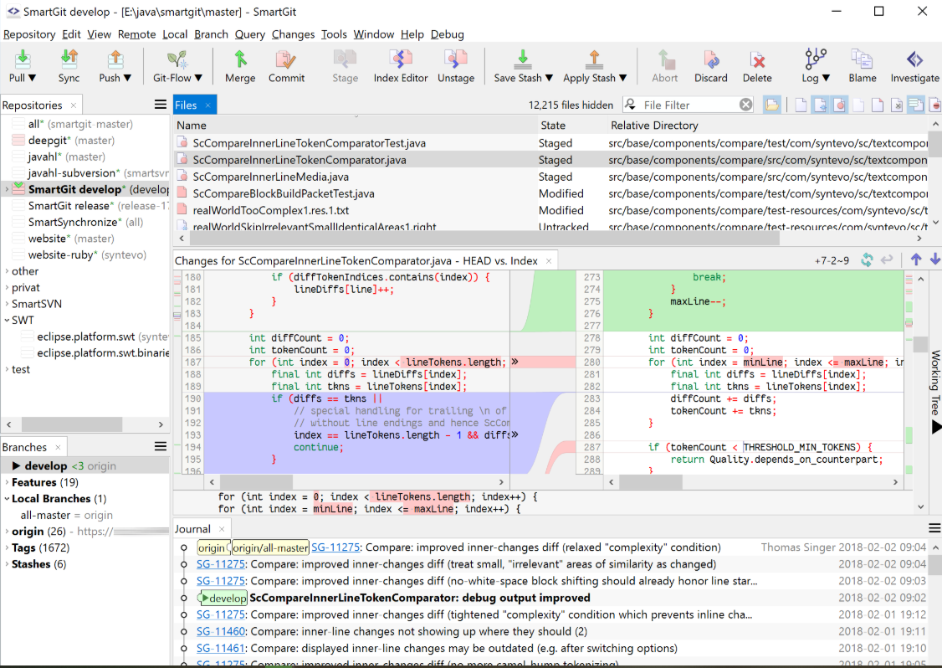Click the Delete toolbar icon
942x668 pixels.
(x=757, y=59)
